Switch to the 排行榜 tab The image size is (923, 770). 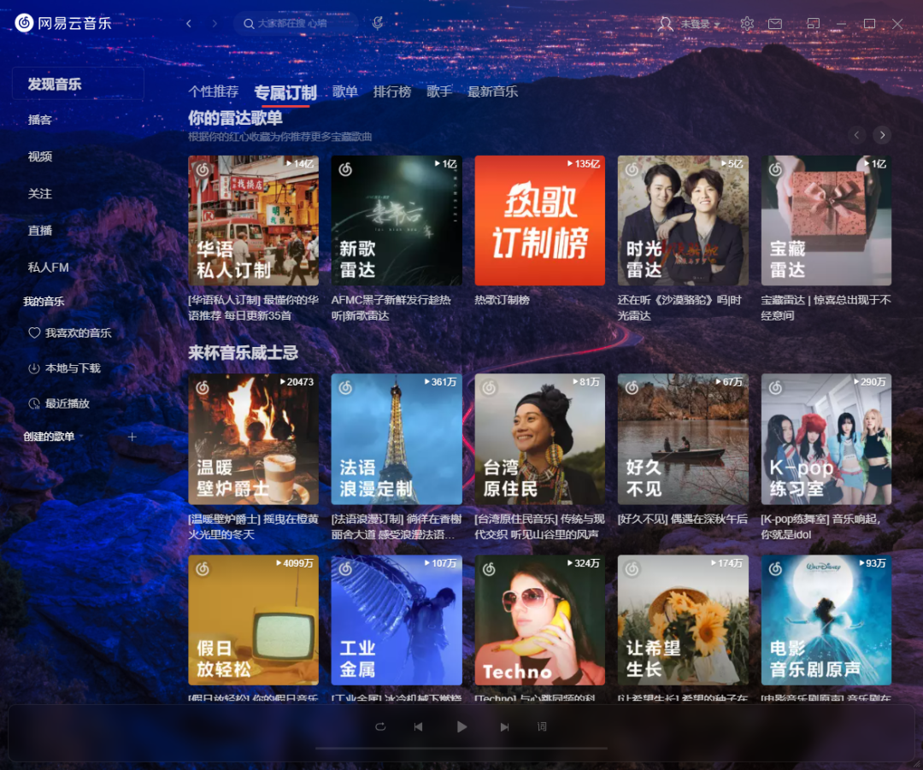[x=392, y=91]
